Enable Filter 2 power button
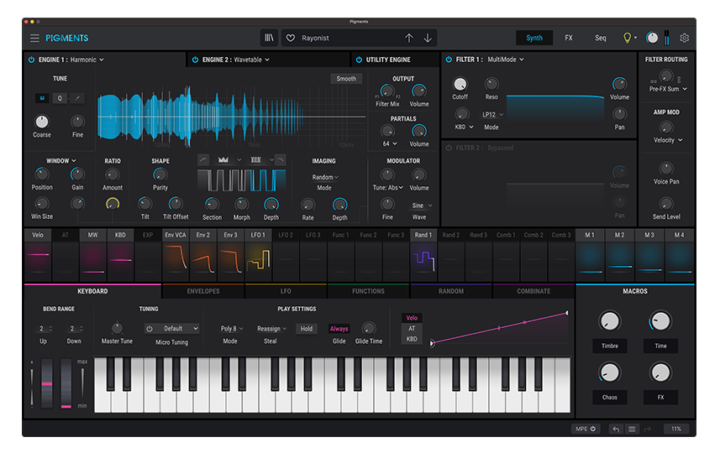The height and width of the screenshot is (458, 720). click(449, 148)
